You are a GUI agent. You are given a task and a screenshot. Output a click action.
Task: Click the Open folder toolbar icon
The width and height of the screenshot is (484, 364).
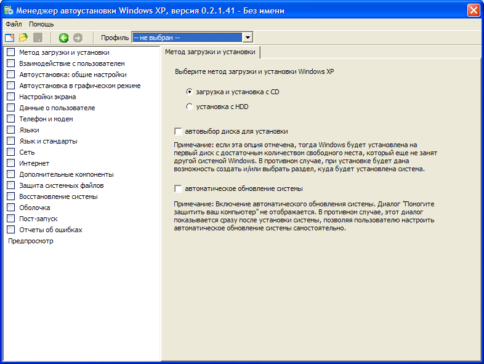click(x=23, y=38)
